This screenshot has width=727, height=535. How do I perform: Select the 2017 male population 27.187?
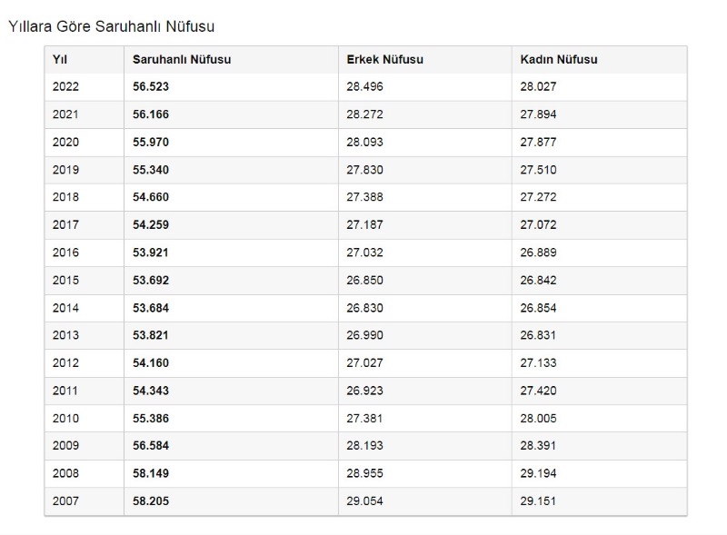[x=365, y=225]
